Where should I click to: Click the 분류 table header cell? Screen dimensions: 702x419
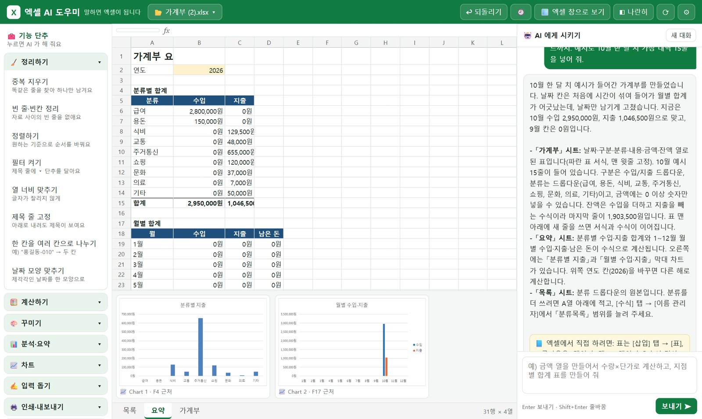coord(152,101)
